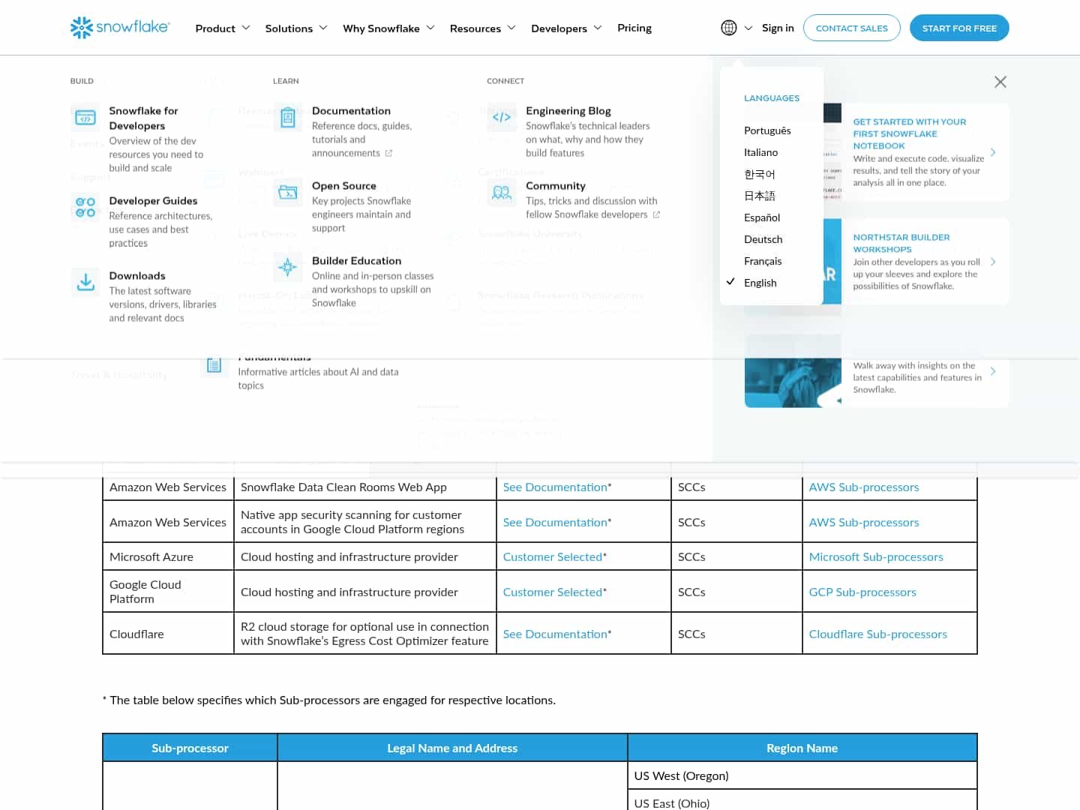Open the globe language selector icon
This screenshot has height=810, width=1080.
tap(729, 28)
